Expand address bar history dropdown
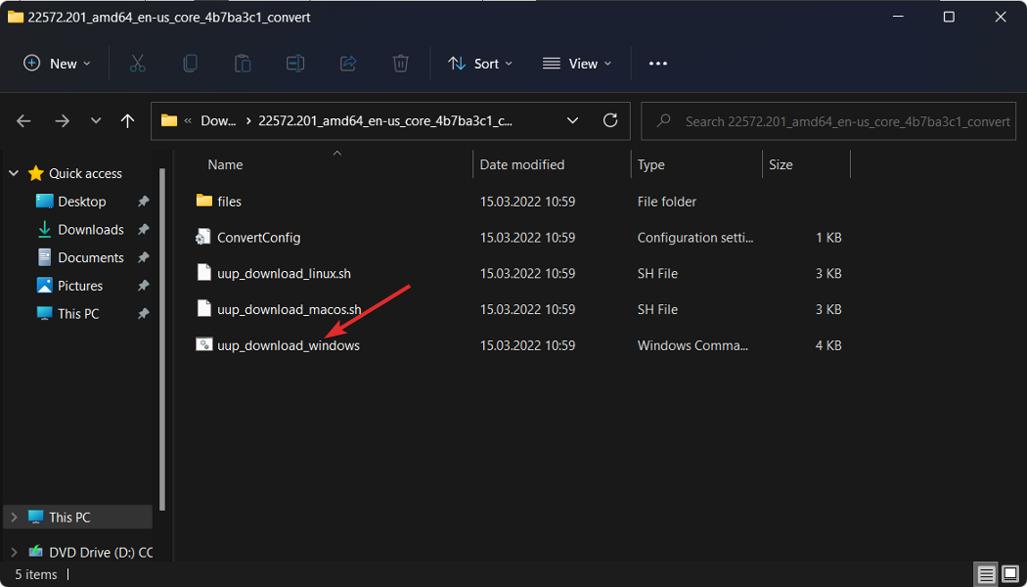This screenshot has width=1027, height=587. click(573, 120)
